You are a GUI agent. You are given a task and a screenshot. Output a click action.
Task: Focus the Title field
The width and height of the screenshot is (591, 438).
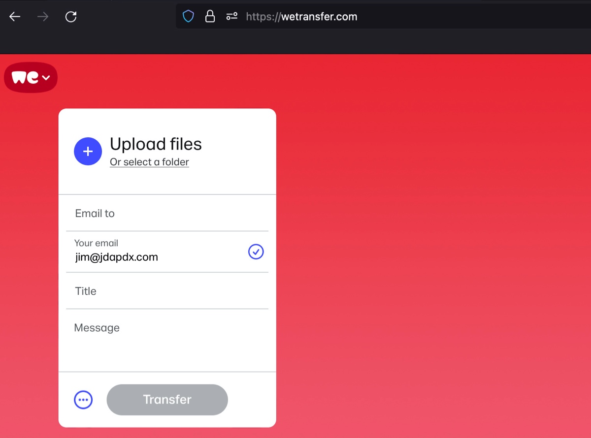tap(167, 291)
